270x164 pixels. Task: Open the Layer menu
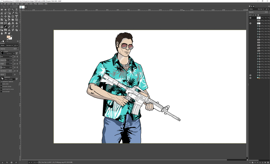click(22, 4)
